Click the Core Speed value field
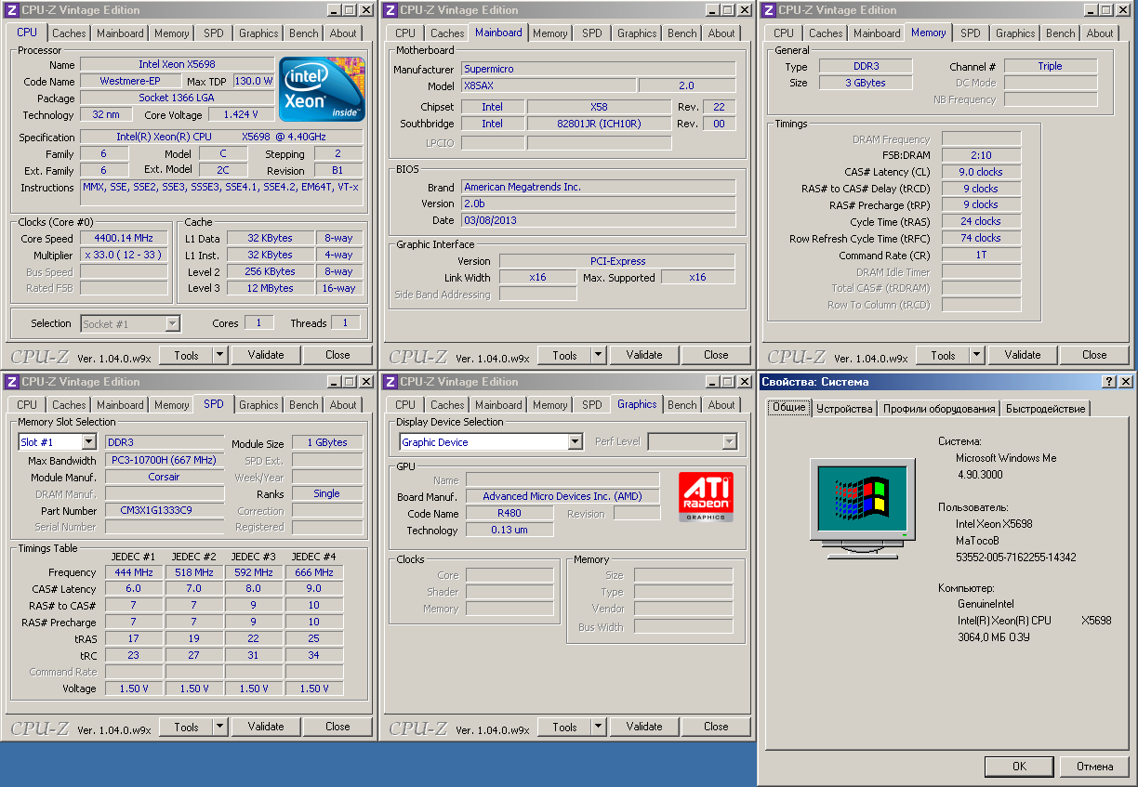 (x=125, y=239)
